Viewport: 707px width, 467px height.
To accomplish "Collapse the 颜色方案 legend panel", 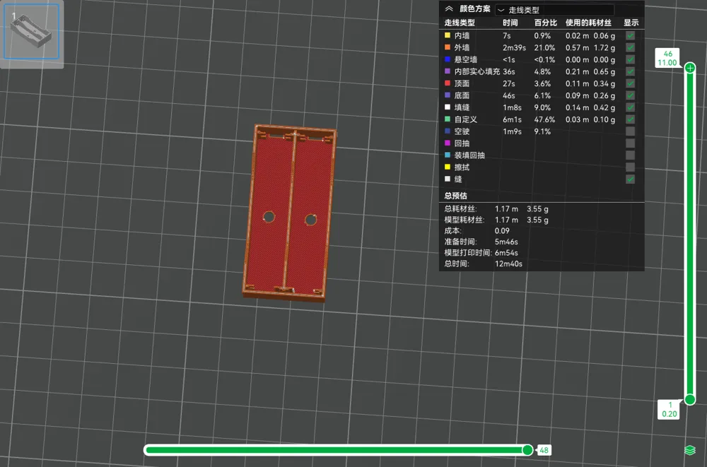I will click(449, 8).
